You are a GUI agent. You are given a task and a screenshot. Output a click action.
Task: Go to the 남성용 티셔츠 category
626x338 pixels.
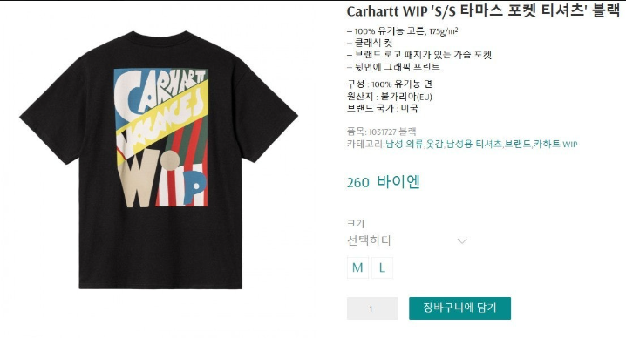pos(474,144)
